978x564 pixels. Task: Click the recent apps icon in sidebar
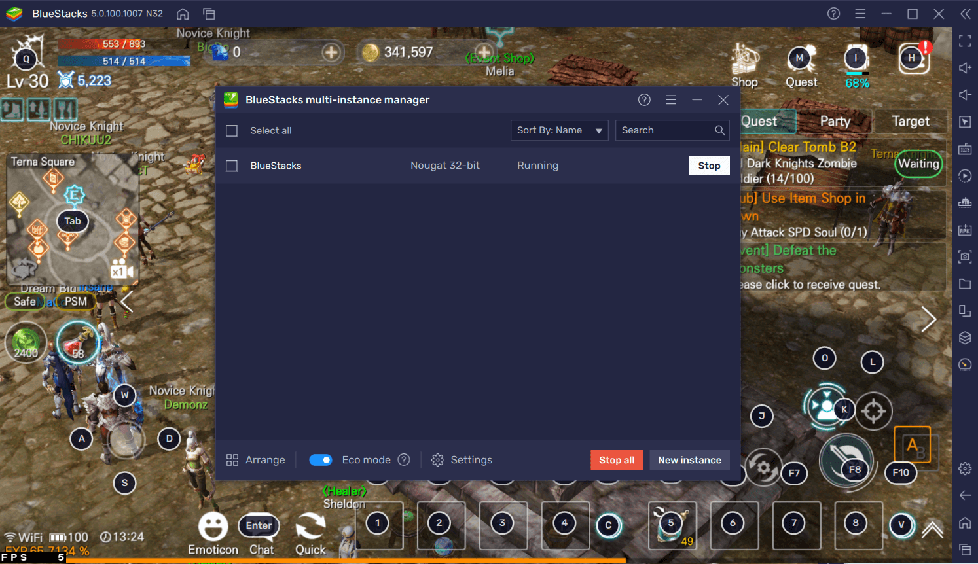click(x=965, y=550)
